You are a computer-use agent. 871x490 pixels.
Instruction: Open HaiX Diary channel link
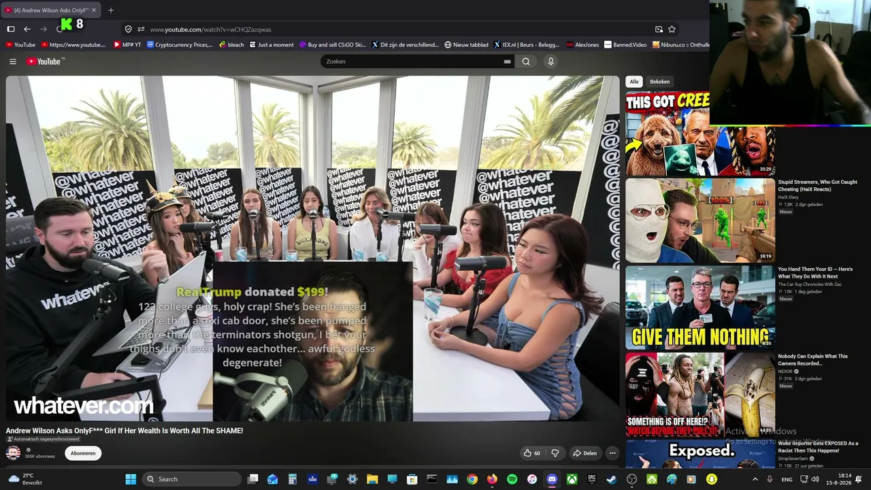[789, 197]
